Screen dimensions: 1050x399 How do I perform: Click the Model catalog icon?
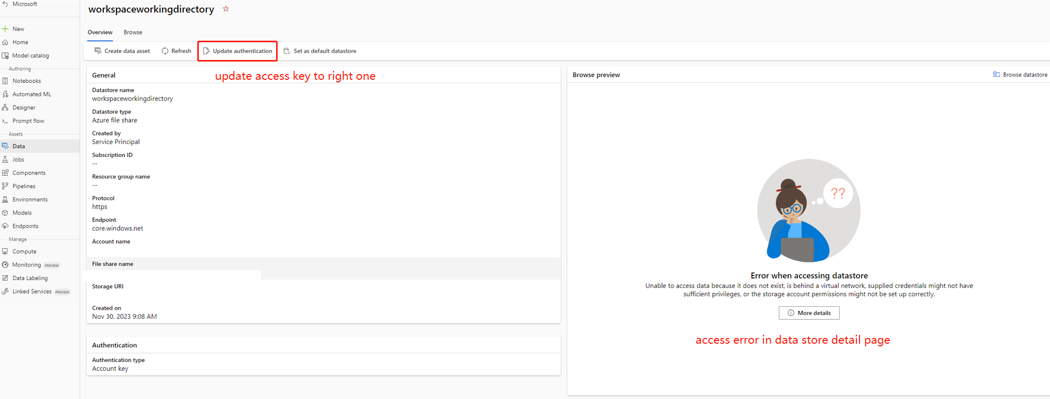pos(5,55)
